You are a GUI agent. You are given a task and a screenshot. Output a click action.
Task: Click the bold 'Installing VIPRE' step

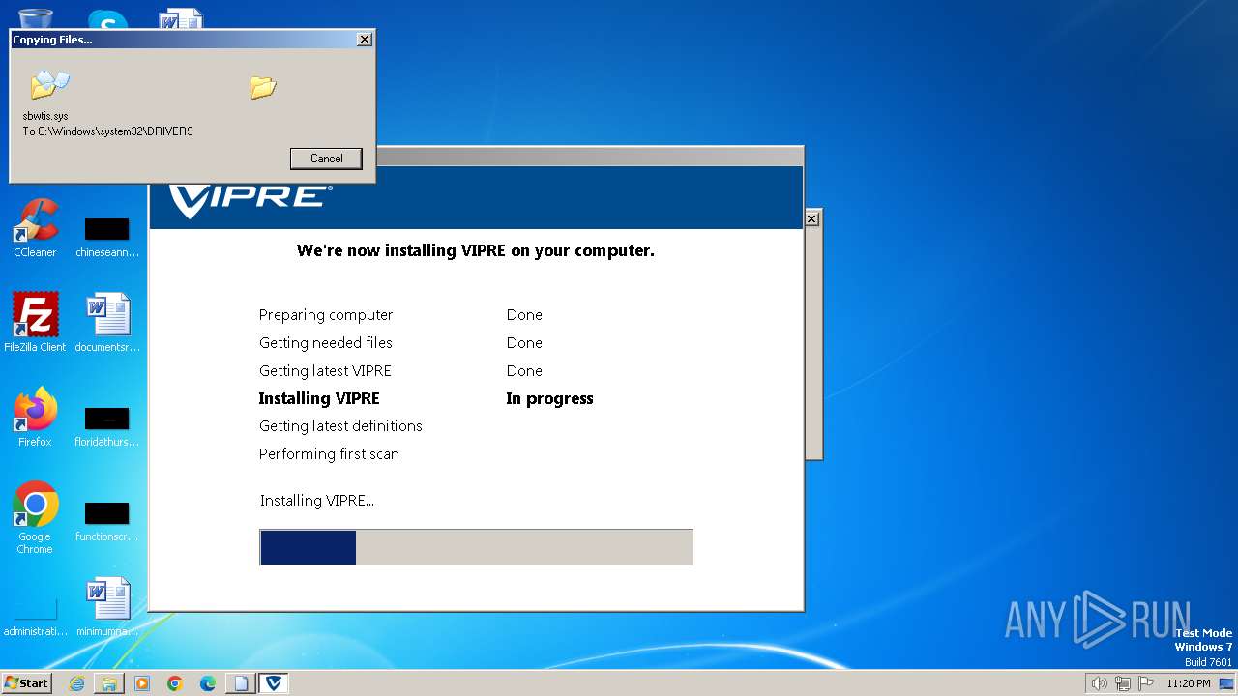(x=319, y=398)
